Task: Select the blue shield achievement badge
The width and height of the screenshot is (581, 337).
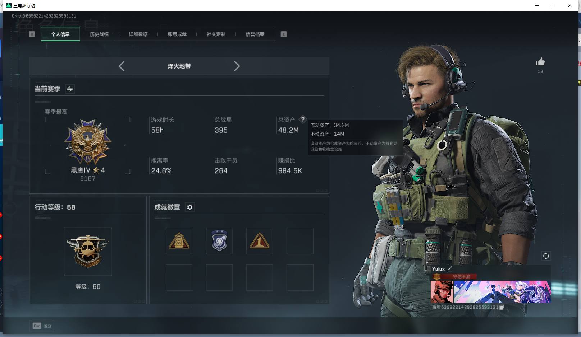Action: 219,241
